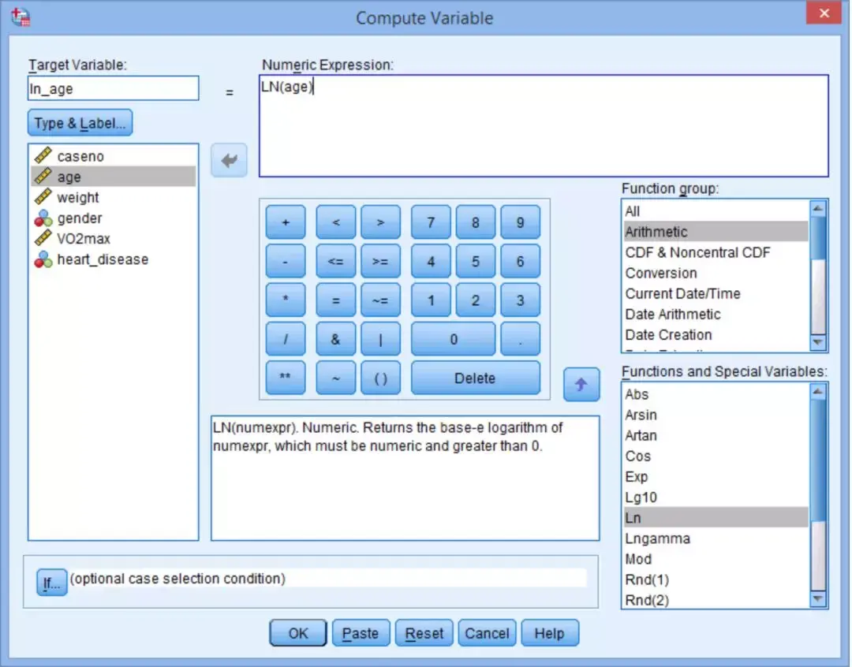Click the Help button
Viewport: 852px width, 667px height.
(x=549, y=633)
